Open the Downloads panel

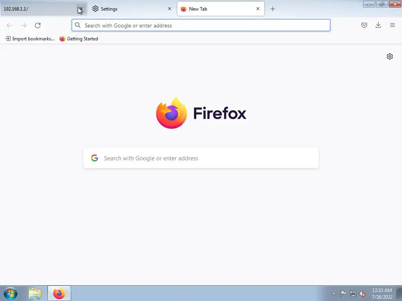click(x=378, y=25)
